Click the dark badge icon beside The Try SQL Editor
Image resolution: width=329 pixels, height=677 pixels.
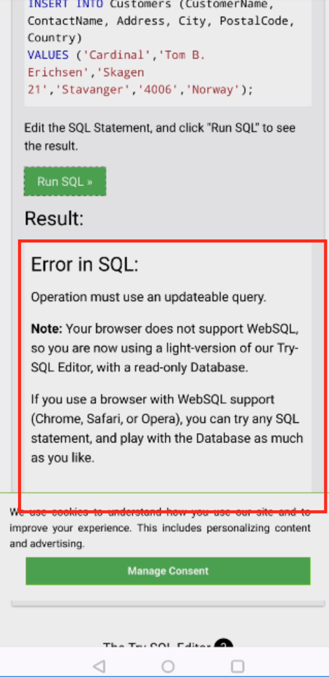(223, 644)
